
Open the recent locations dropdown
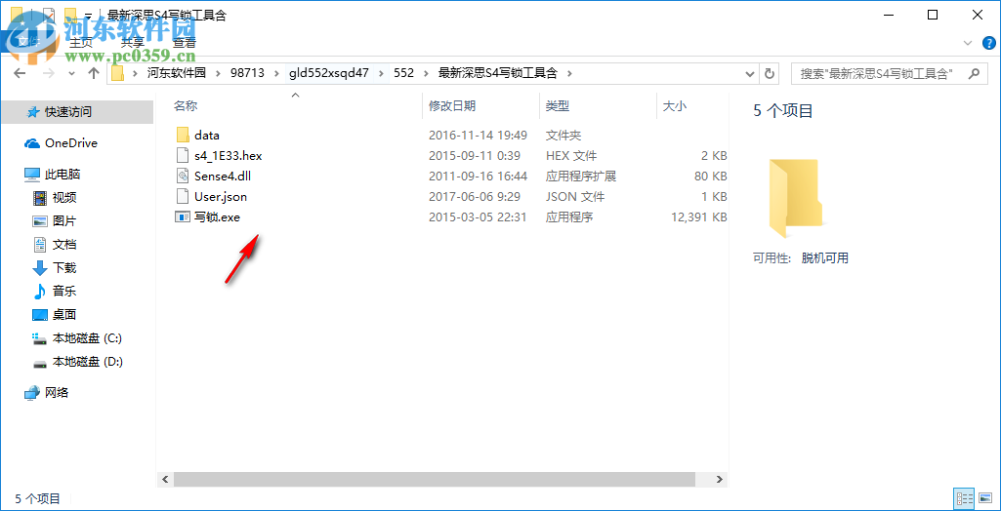pos(71,73)
